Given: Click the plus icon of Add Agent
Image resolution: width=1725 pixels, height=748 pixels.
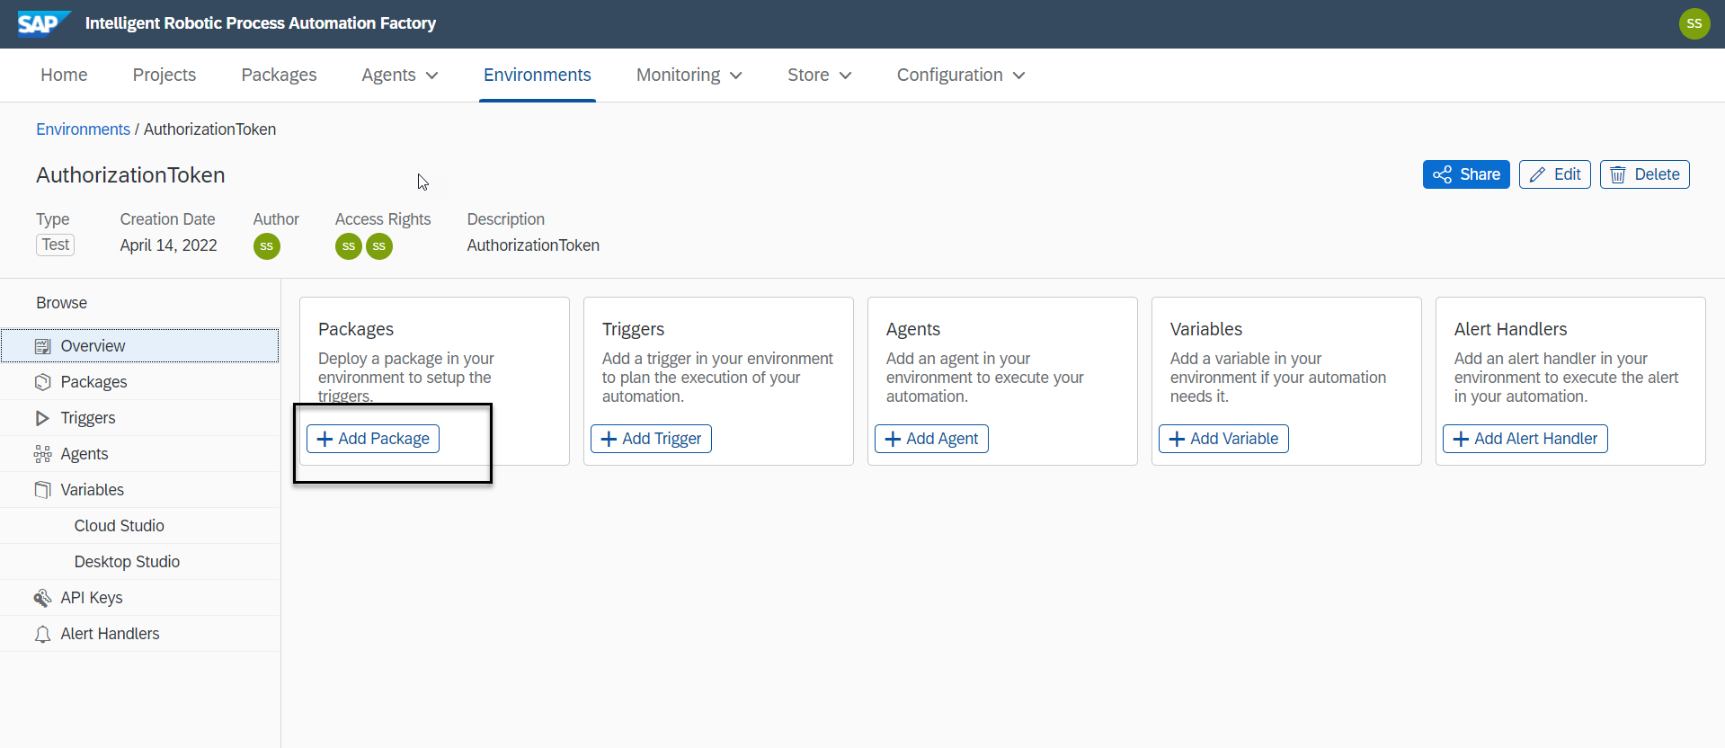Looking at the screenshot, I should (x=894, y=439).
